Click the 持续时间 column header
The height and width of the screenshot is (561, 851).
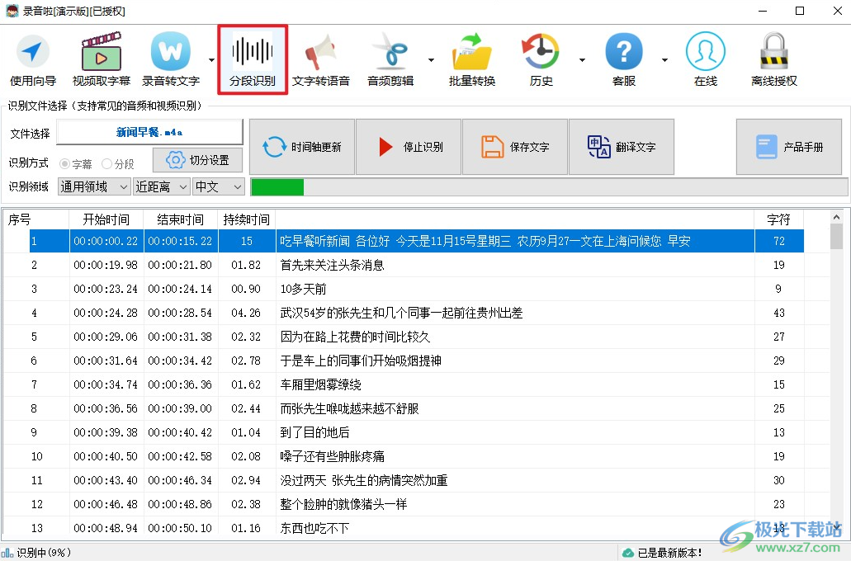(247, 219)
